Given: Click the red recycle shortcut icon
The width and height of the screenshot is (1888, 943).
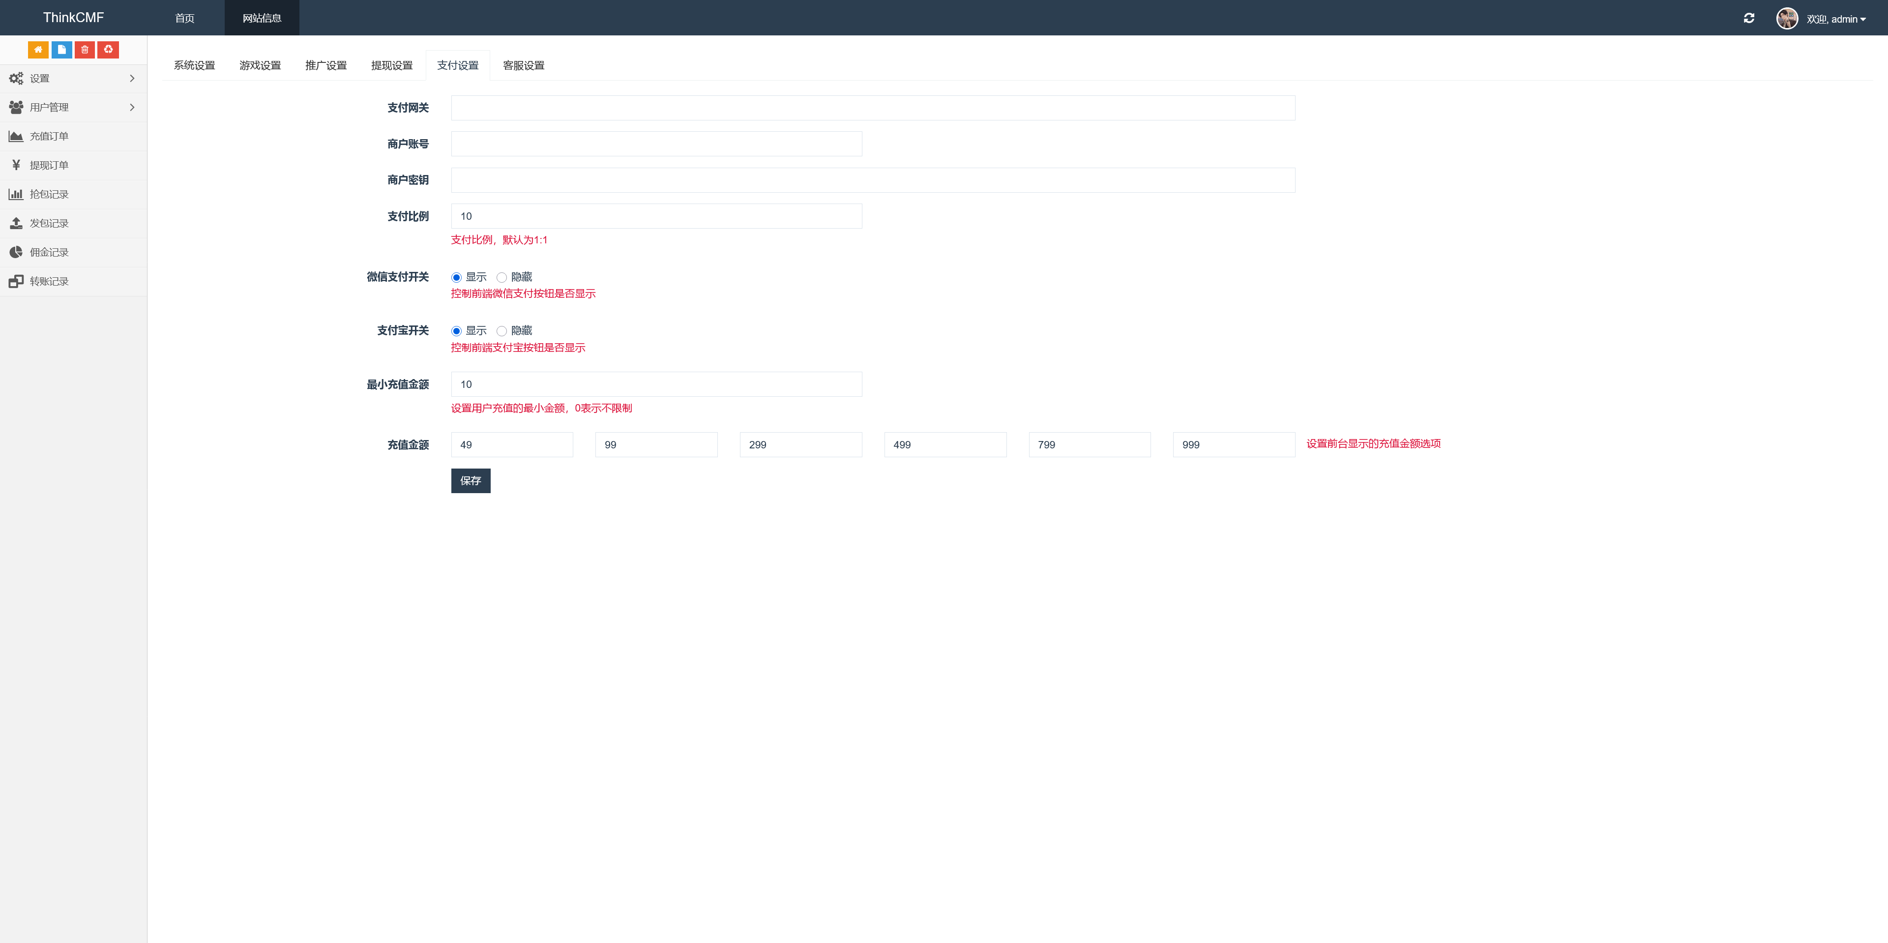Looking at the screenshot, I should point(109,49).
